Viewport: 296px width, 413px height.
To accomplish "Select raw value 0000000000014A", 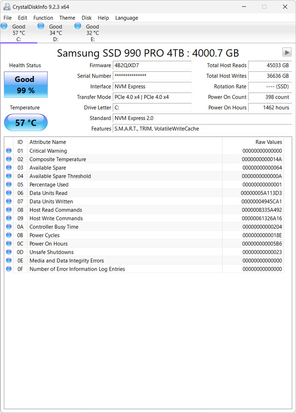I will click(x=262, y=159).
